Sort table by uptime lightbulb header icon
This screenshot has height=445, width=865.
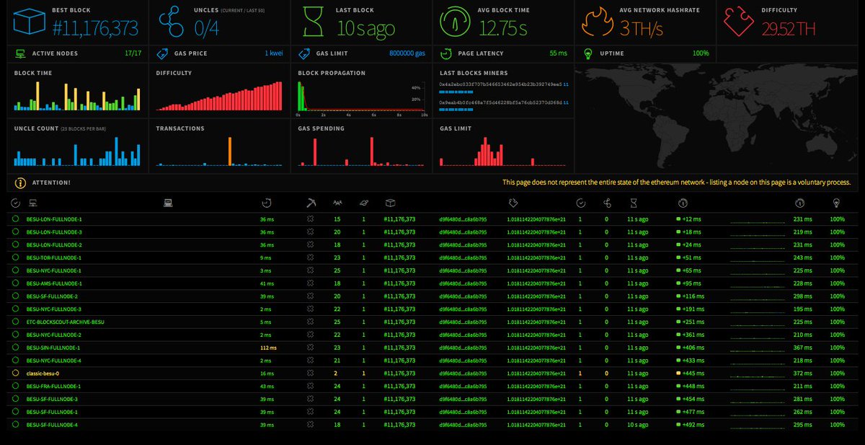(836, 203)
